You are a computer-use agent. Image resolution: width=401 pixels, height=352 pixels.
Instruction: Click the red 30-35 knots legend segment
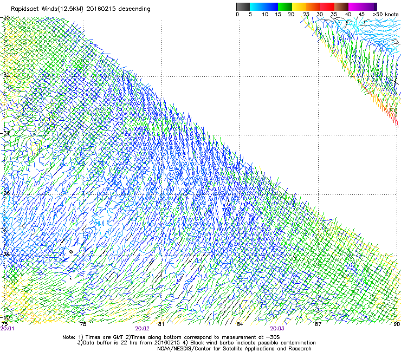click(327, 6)
